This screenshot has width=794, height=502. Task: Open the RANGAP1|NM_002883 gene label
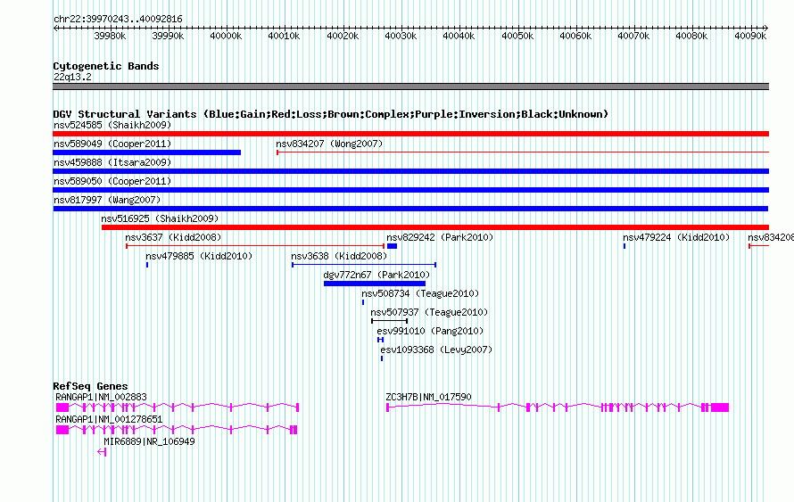[102, 398]
